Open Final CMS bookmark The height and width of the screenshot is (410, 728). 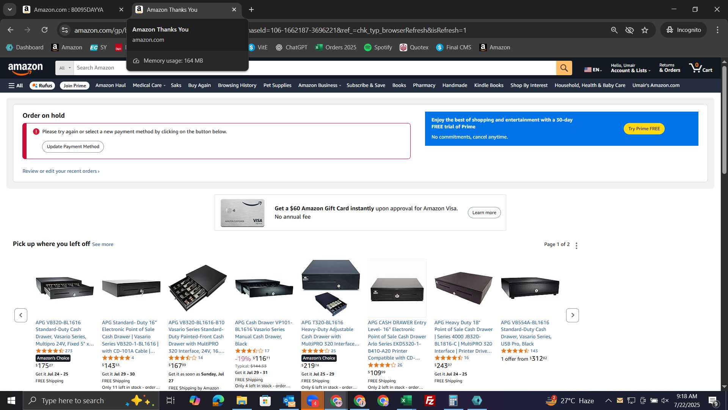click(453, 47)
